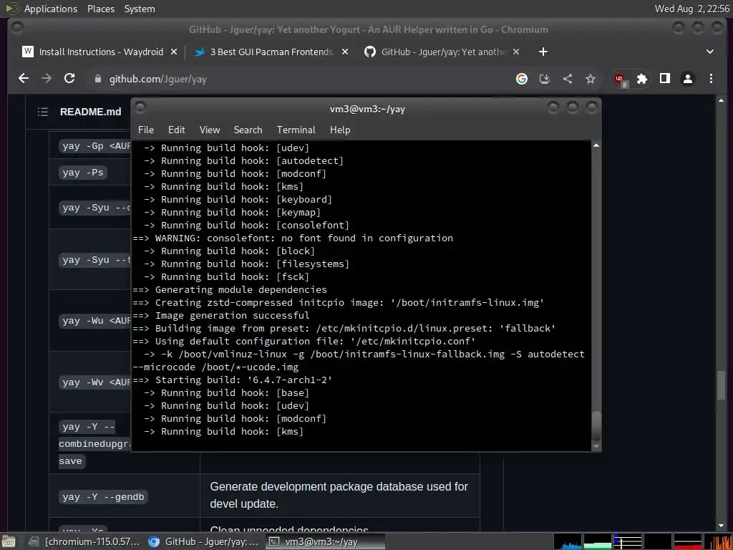
Task: Click the show desktop icon in bottom panel
Action: click(x=9, y=541)
